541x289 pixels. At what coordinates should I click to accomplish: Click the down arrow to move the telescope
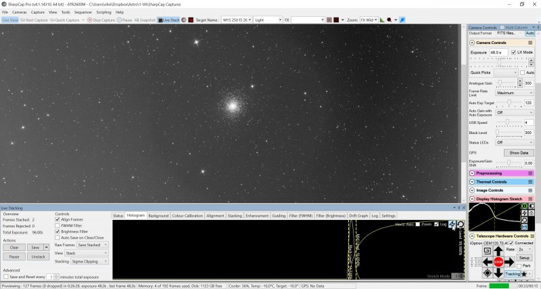click(498, 273)
